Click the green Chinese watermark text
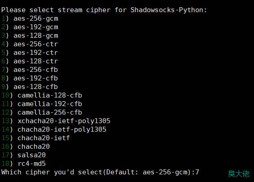The width and height of the screenshot is (254, 182). point(239,174)
